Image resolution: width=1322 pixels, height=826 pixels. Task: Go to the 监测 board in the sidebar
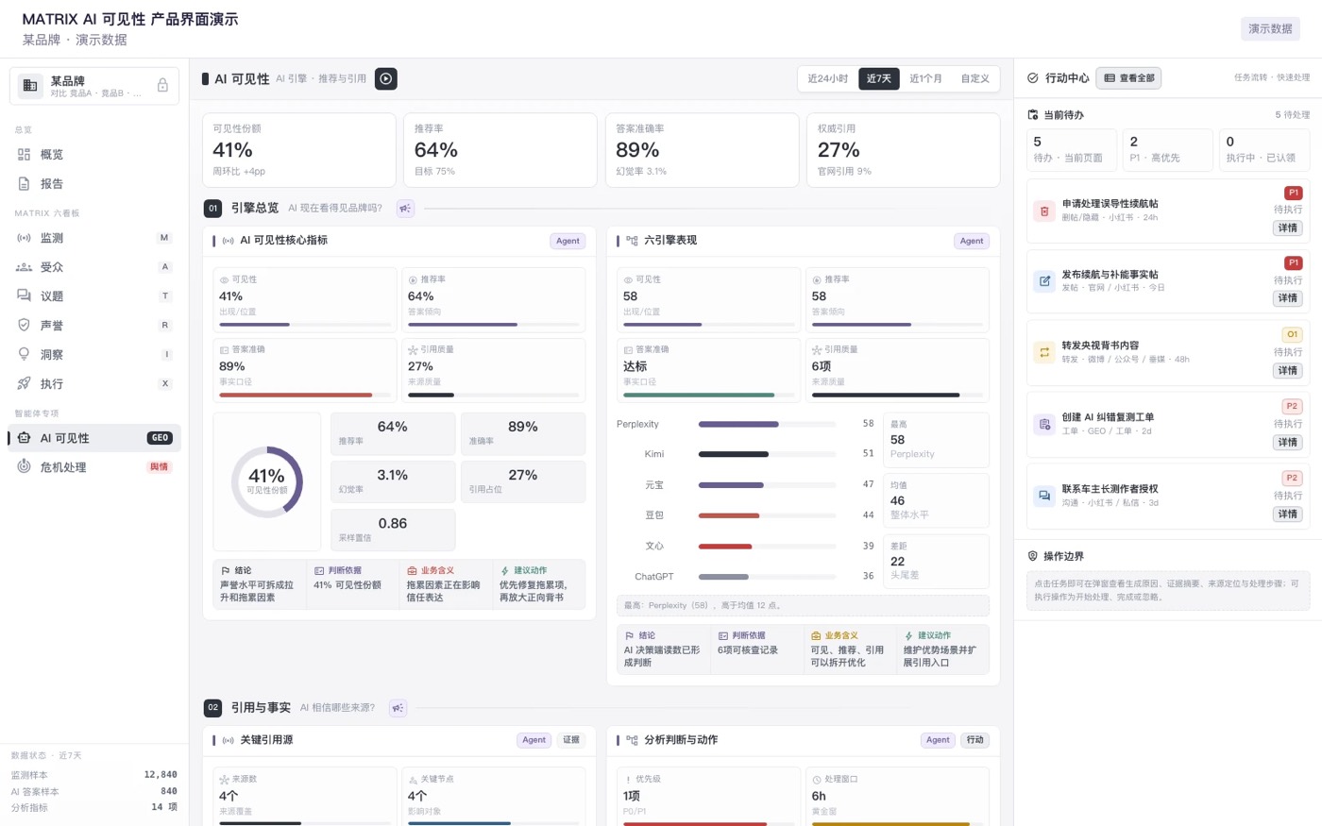click(x=94, y=238)
